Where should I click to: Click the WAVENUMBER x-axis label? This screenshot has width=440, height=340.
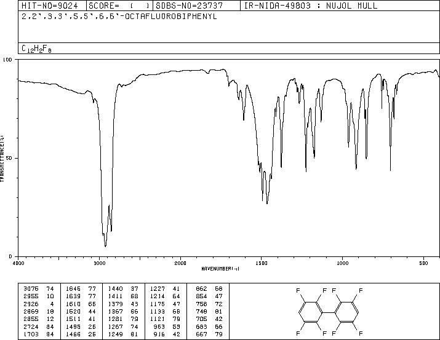pyautogui.click(x=220, y=269)
